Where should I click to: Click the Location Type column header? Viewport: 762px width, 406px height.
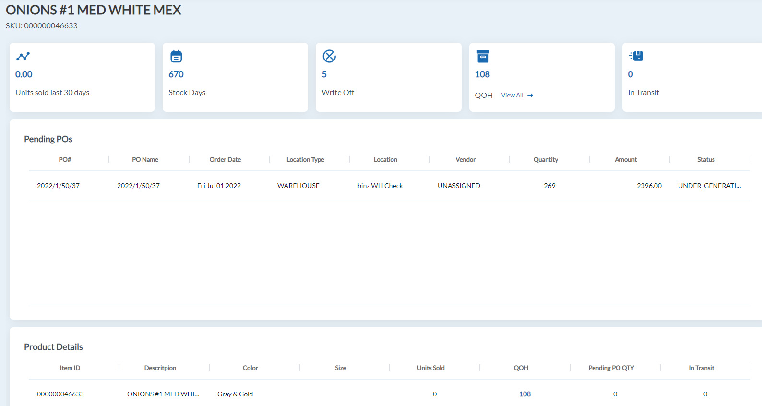click(x=305, y=160)
